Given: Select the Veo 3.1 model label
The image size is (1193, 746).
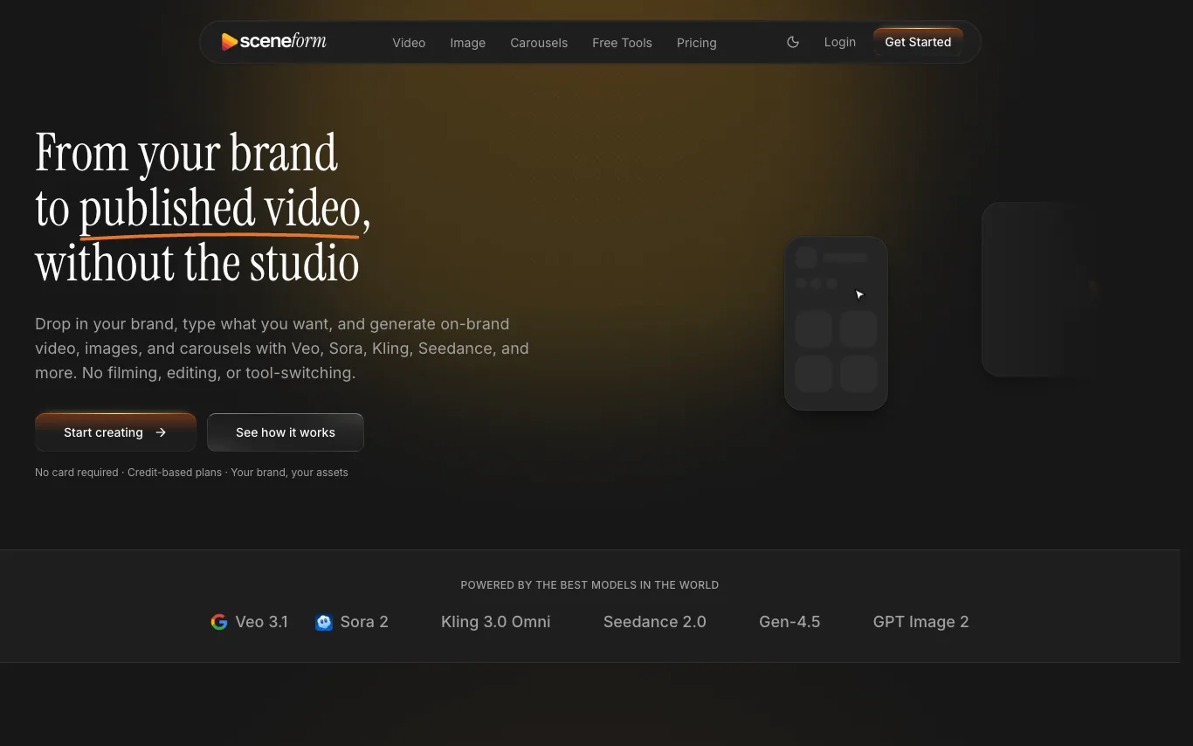Looking at the screenshot, I should tap(261, 622).
